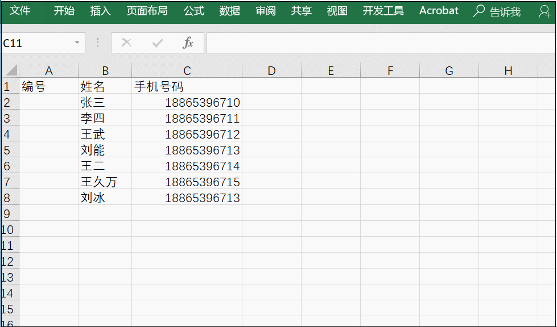This screenshot has width=557, height=327.
Task: Go to the 数据 ribbon tab
Action: click(230, 11)
